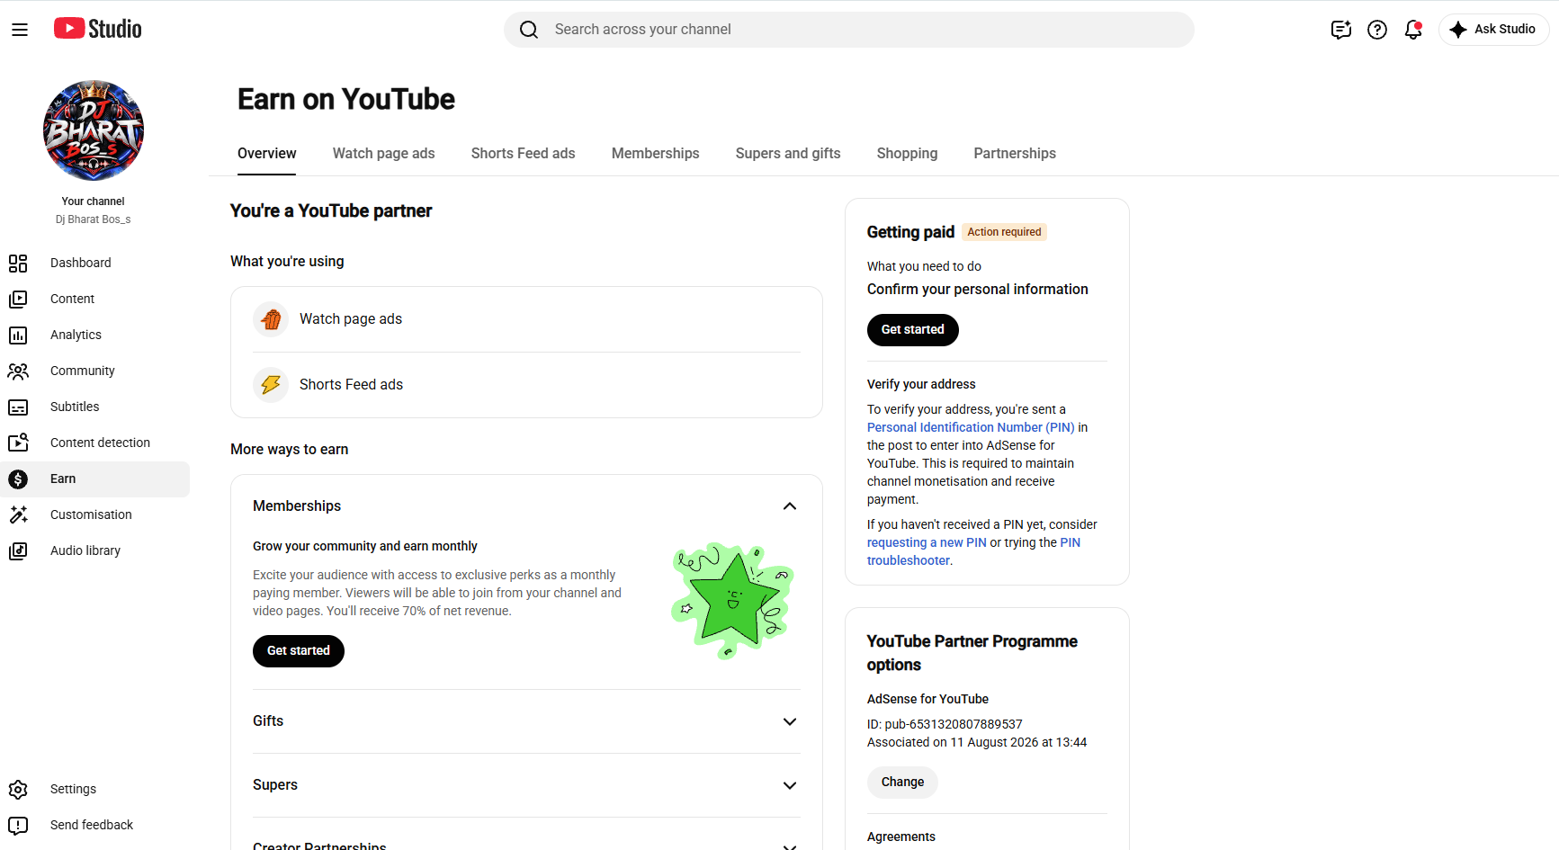Click Change for AdSense for YouTube
The width and height of the screenshot is (1559, 850).
coord(902,783)
